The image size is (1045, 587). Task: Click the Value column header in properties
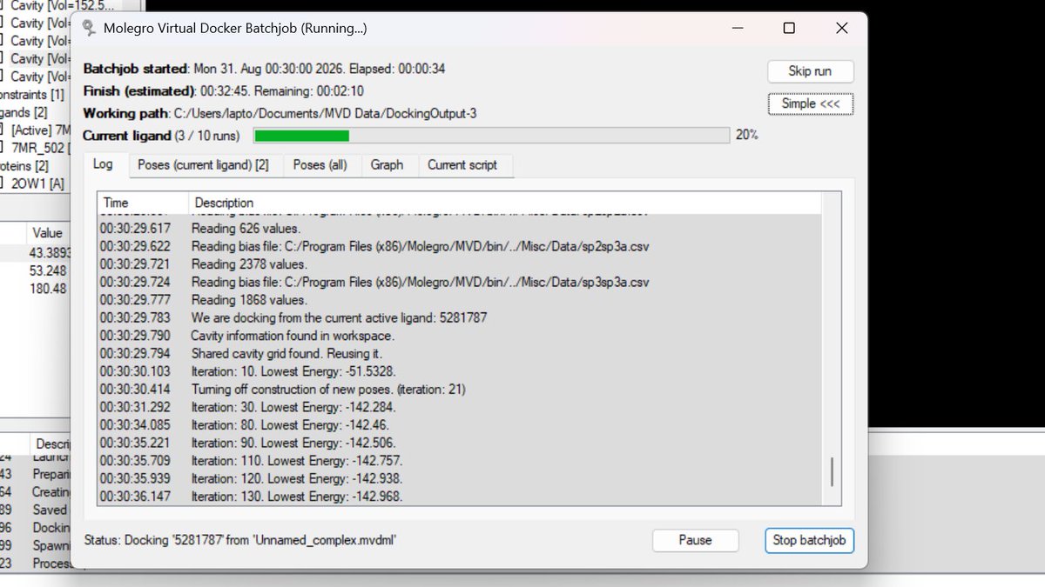pos(48,233)
